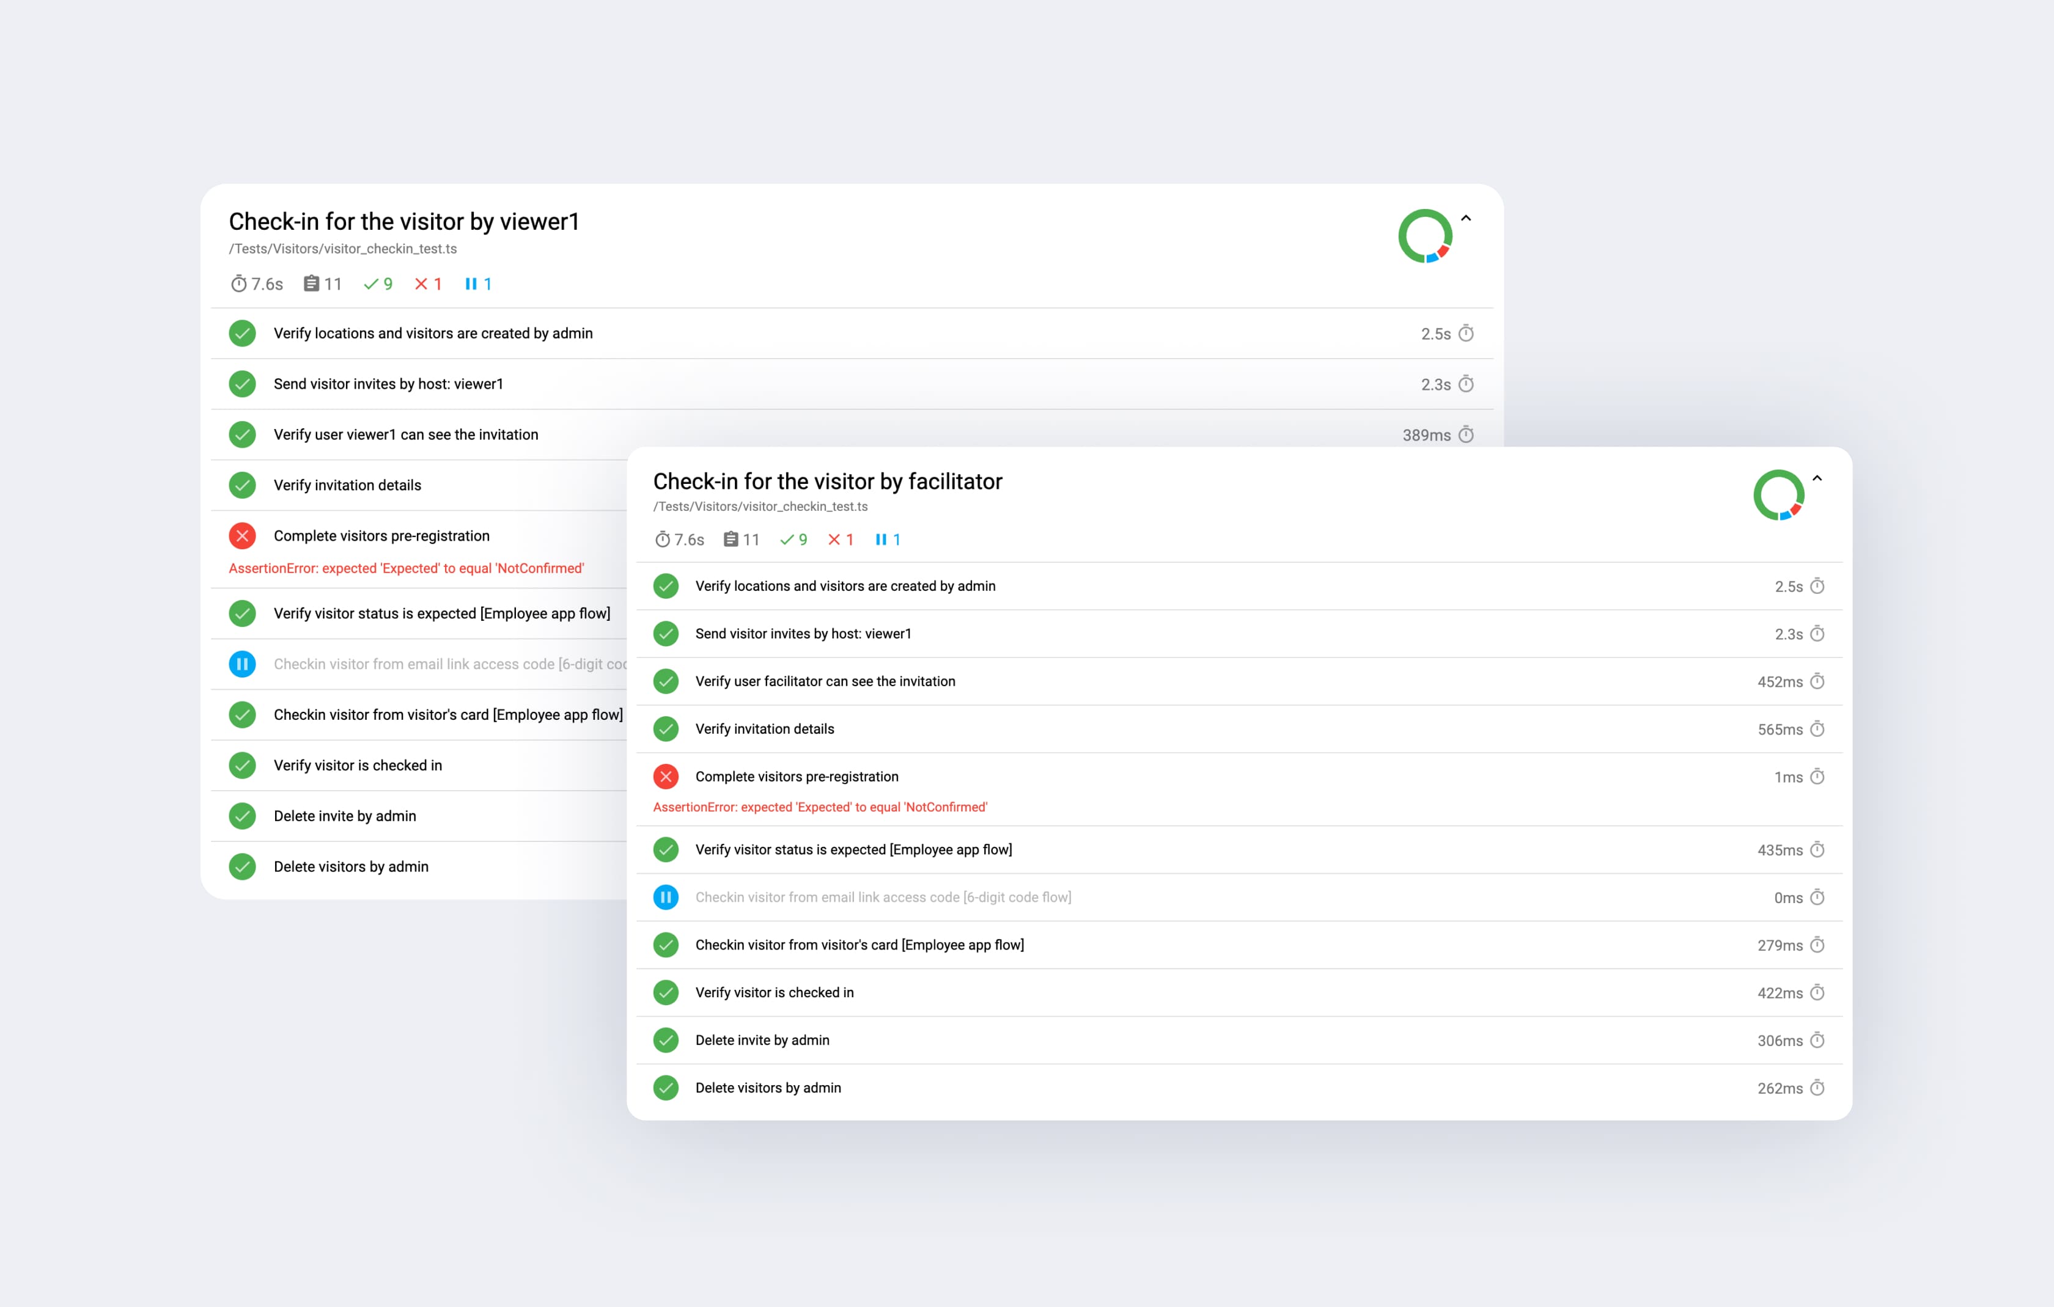The height and width of the screenshot is (1307, 2054).
Task: Click the stopwatch icon next to 7.6s in viewer1 card
Action: (239, 284)
